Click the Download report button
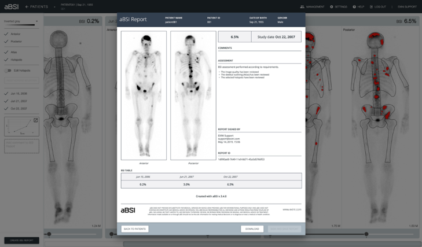Viewport: 422px width, 247px height. pyautogui.click(x=252, y=229)
